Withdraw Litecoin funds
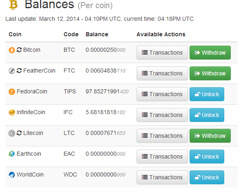Image resolution: width=243 pixels, height=192 pixels. click(x=210, y=136)
